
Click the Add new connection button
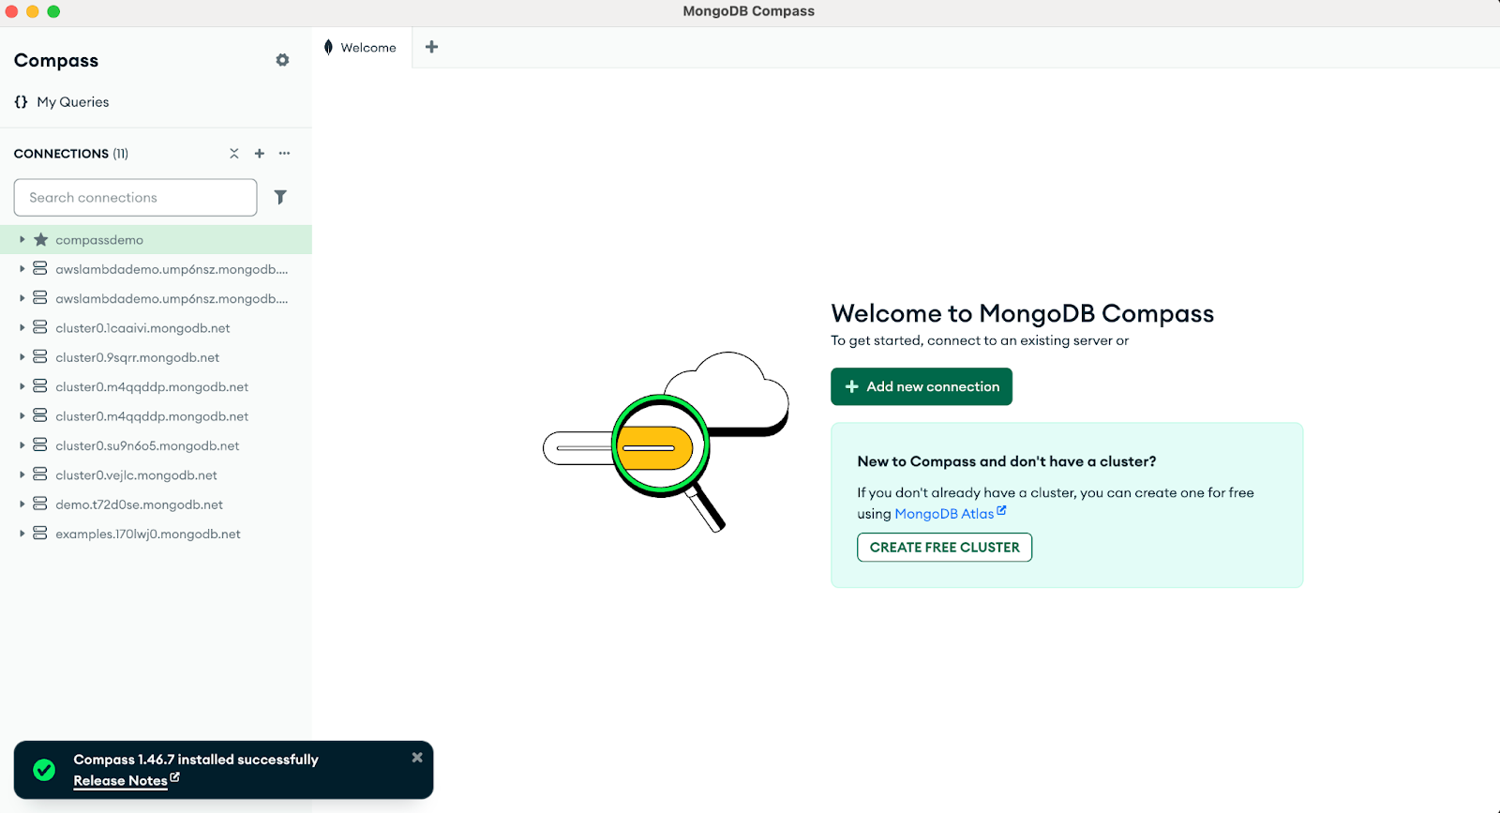tap(921, 386)
